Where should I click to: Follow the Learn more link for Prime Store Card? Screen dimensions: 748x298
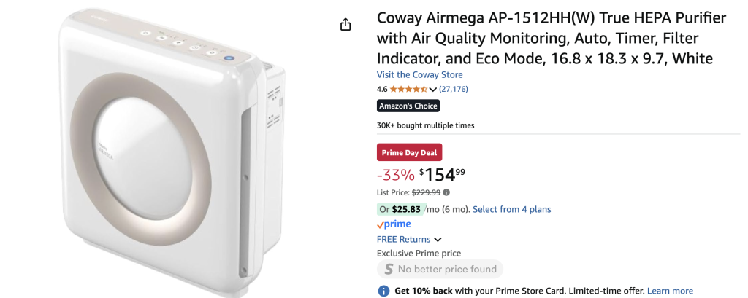click(670, 291)
